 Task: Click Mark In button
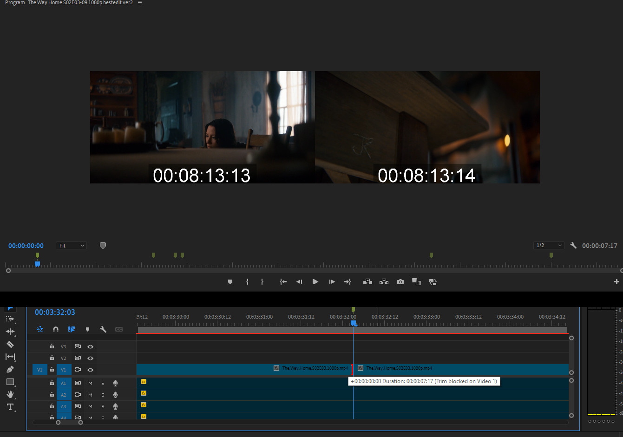247,282
